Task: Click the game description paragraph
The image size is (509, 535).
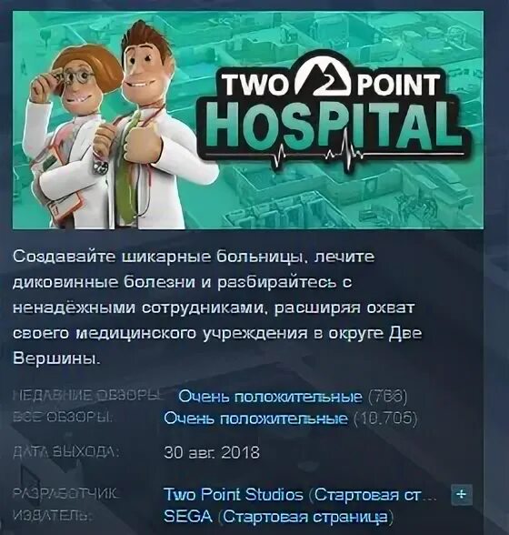Action: (217, 308)
